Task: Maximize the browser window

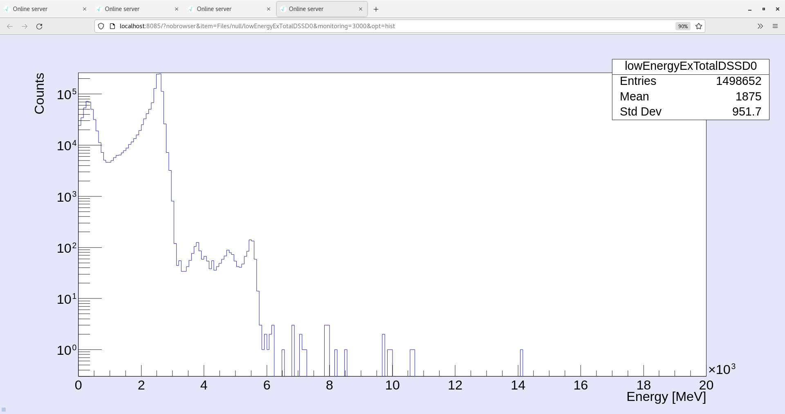Action: click(x=763, y=9)
